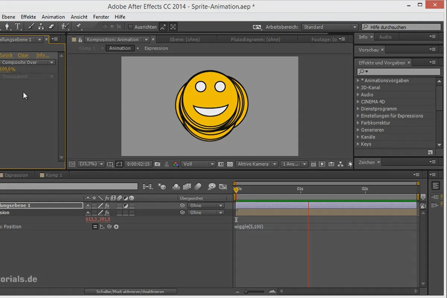
Task: Select the Horizontal Type tool
Action: pyautogui.click(x=18, y=26)
